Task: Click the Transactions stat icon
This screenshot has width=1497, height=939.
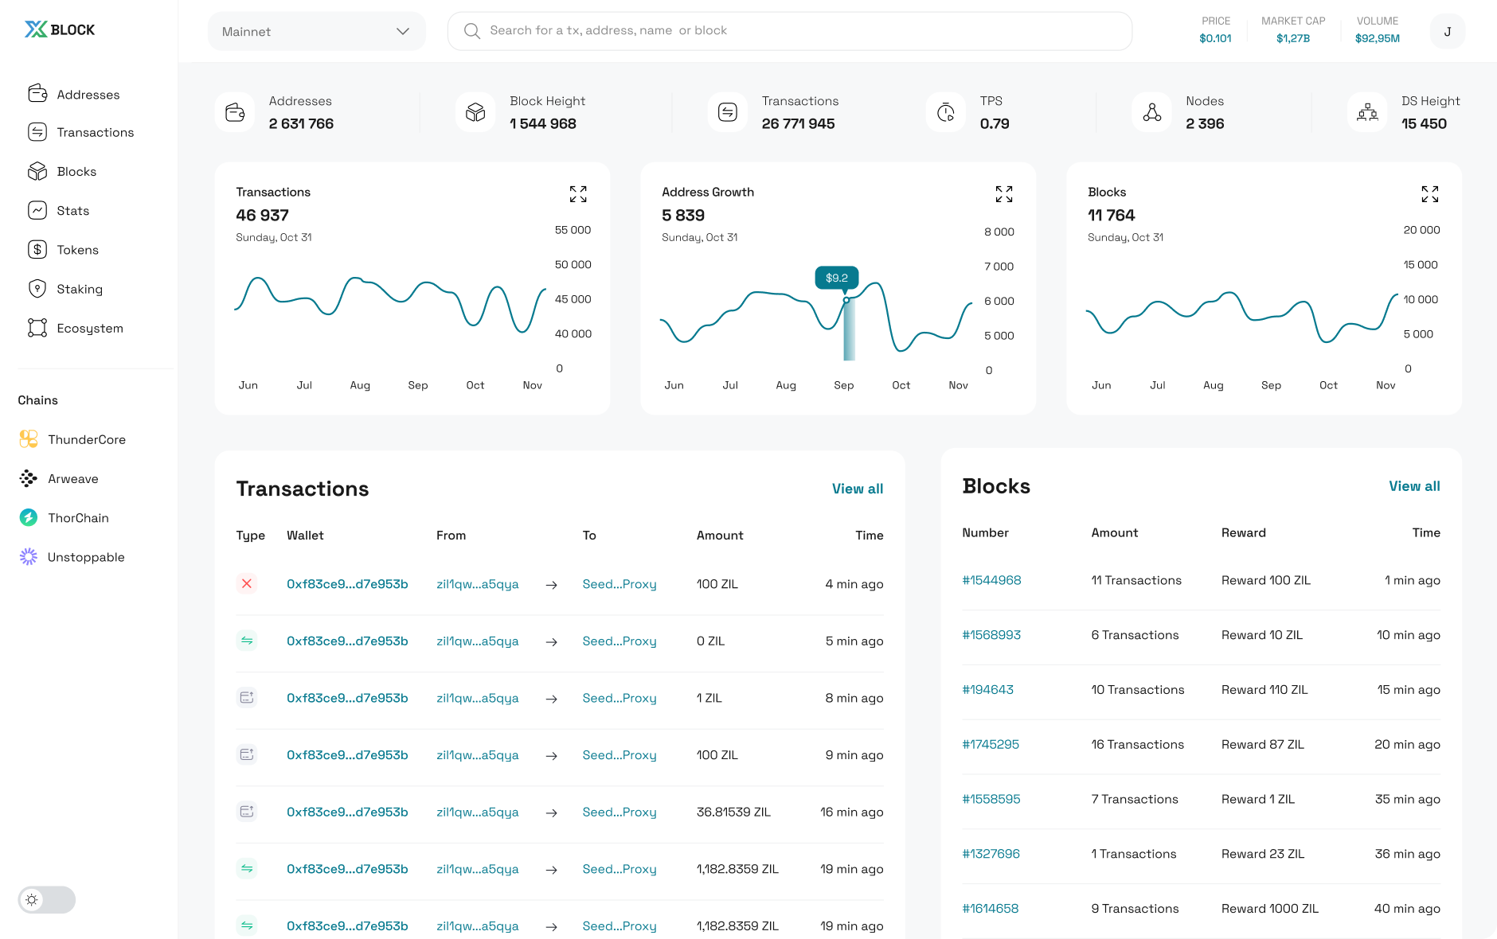Action: [x=728, y=112]
